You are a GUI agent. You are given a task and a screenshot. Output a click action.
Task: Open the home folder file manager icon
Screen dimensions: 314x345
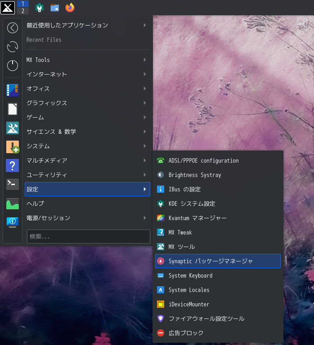[55, 8]
